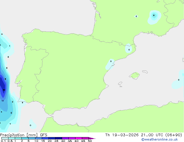The image size is (184, 142).
Task: Select the 0.5–1 mm legend color swatch
Action: (12, 138)
